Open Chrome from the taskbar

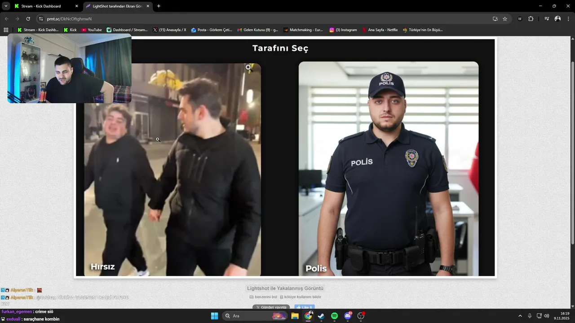308,316
